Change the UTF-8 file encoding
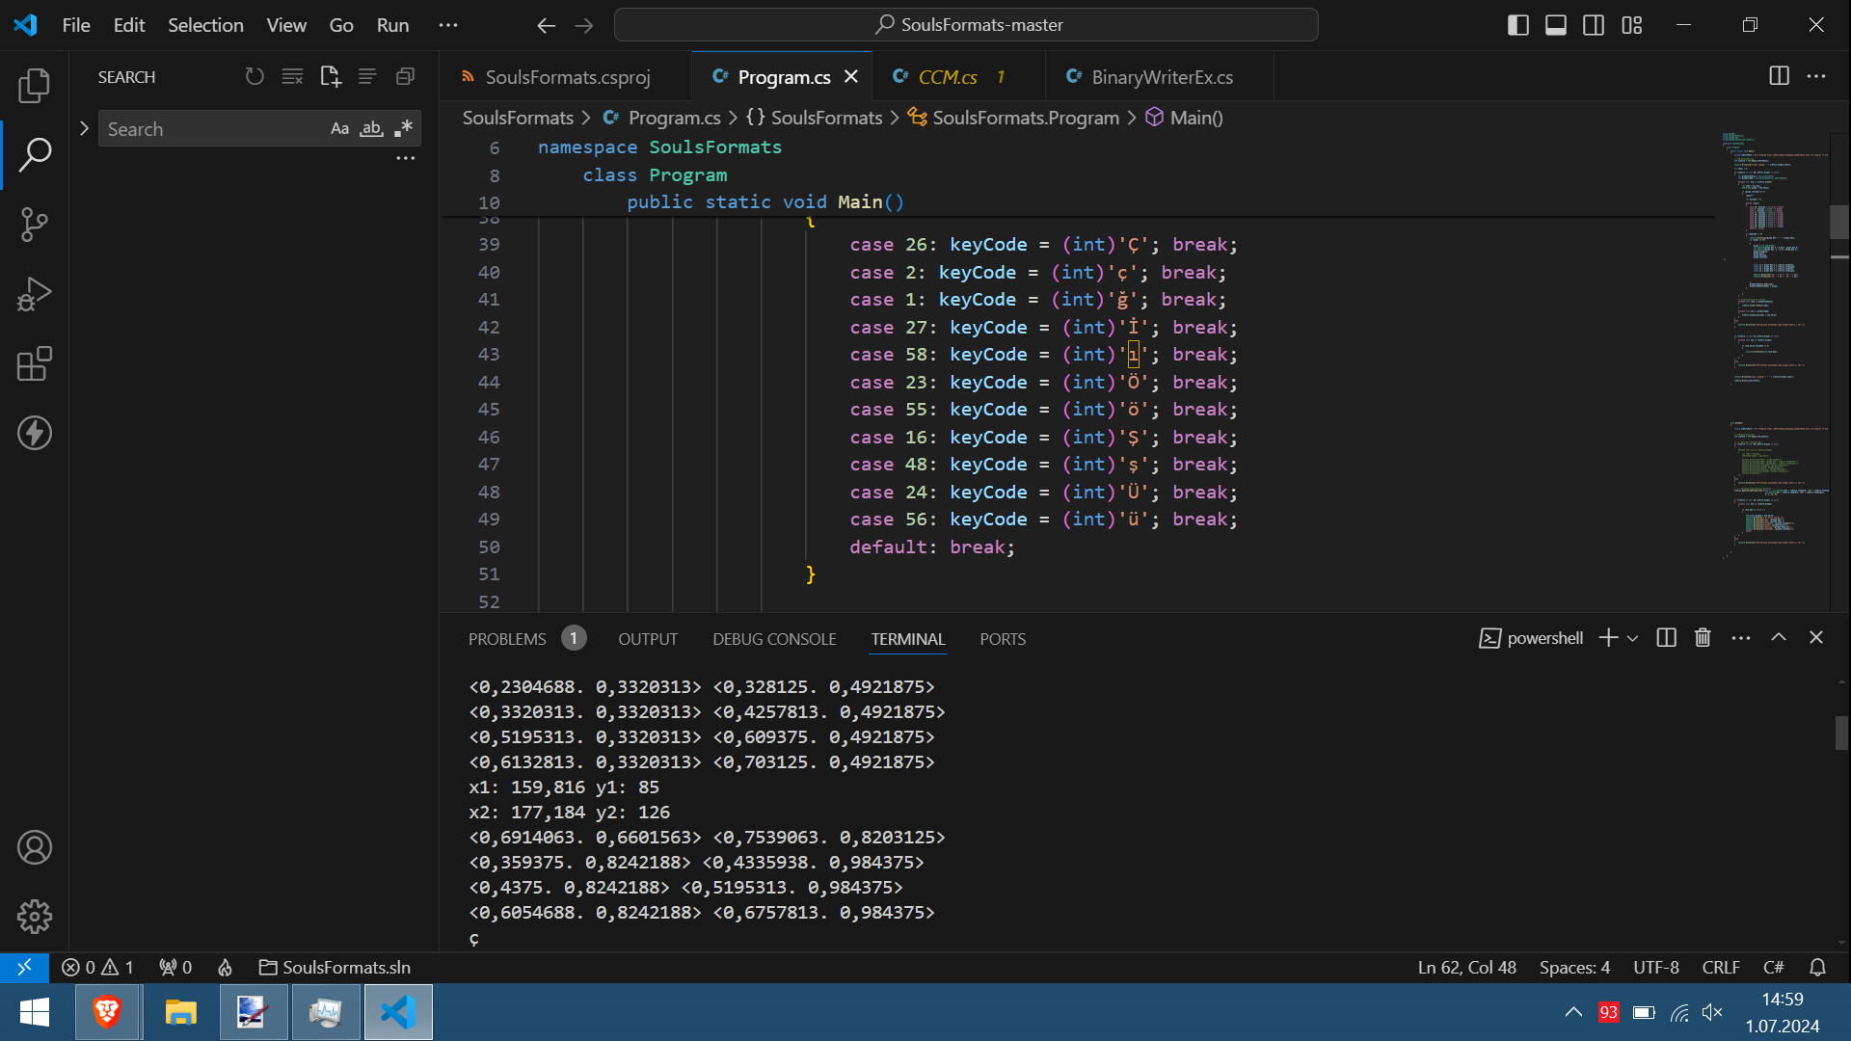Image resolution: width=1851 pixels, height=1041 pixels. (x=1656, y=967)
